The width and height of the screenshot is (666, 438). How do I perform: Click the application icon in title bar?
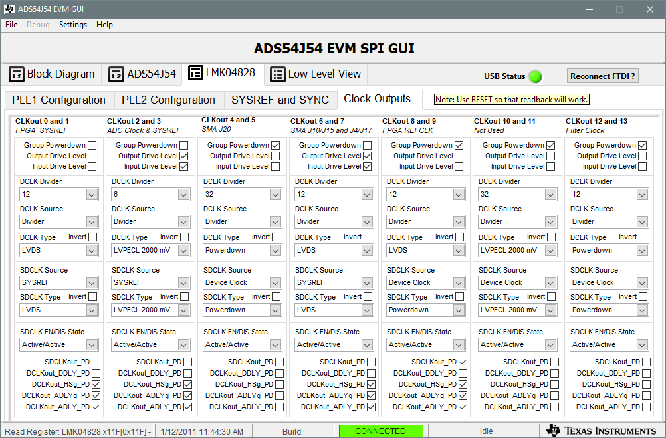[x=9, y=9]
